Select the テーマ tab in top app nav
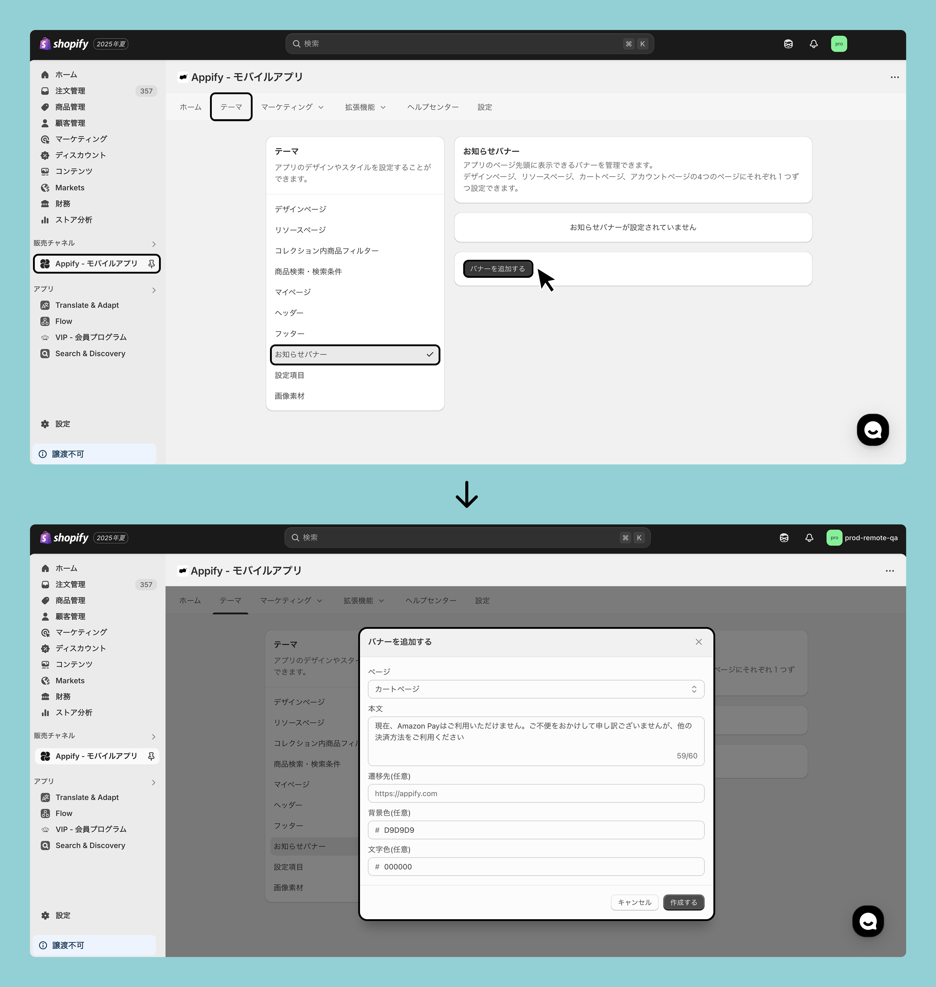This screenshot has height=987, width=936. [231, 107]
